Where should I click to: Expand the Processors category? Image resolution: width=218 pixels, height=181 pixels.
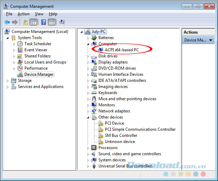coord(88,148)
